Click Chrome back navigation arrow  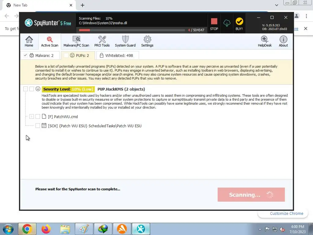(7, 16)
